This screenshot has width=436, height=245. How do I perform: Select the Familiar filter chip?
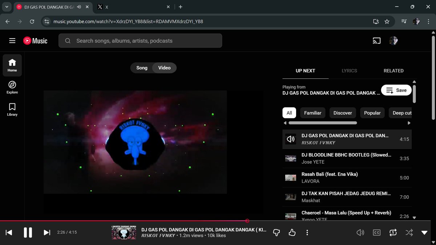pos(313,113)
